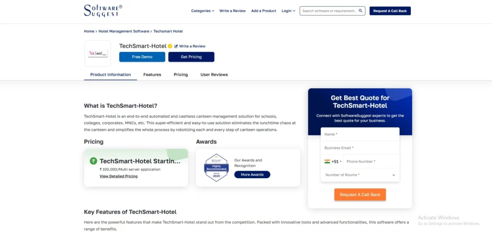Click the Get Pricing button

coord(191,57)
